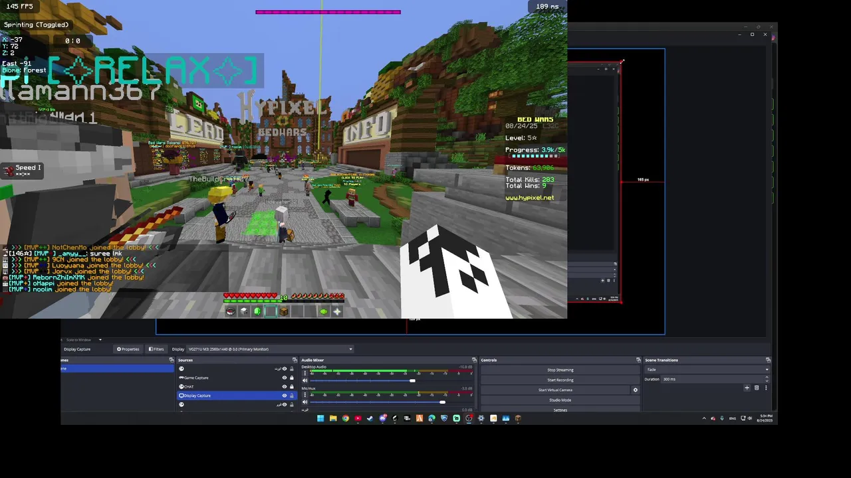
Task: Add a new scene transition with plus icon
Action: point(747,388)
